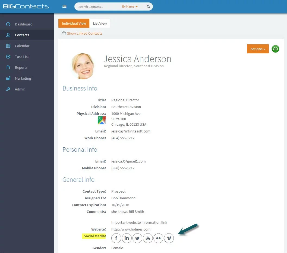
Task: Click the jessica@infinitesoft.com email
Action: pos(131,131)
